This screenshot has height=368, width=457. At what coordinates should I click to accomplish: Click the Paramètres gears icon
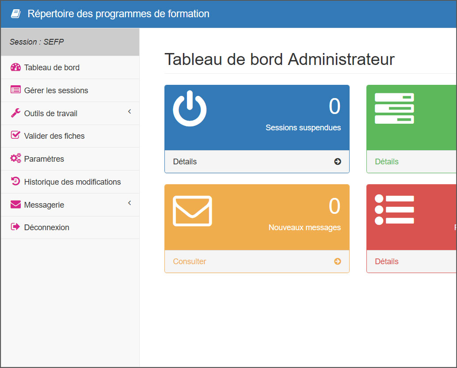(16, 158)
